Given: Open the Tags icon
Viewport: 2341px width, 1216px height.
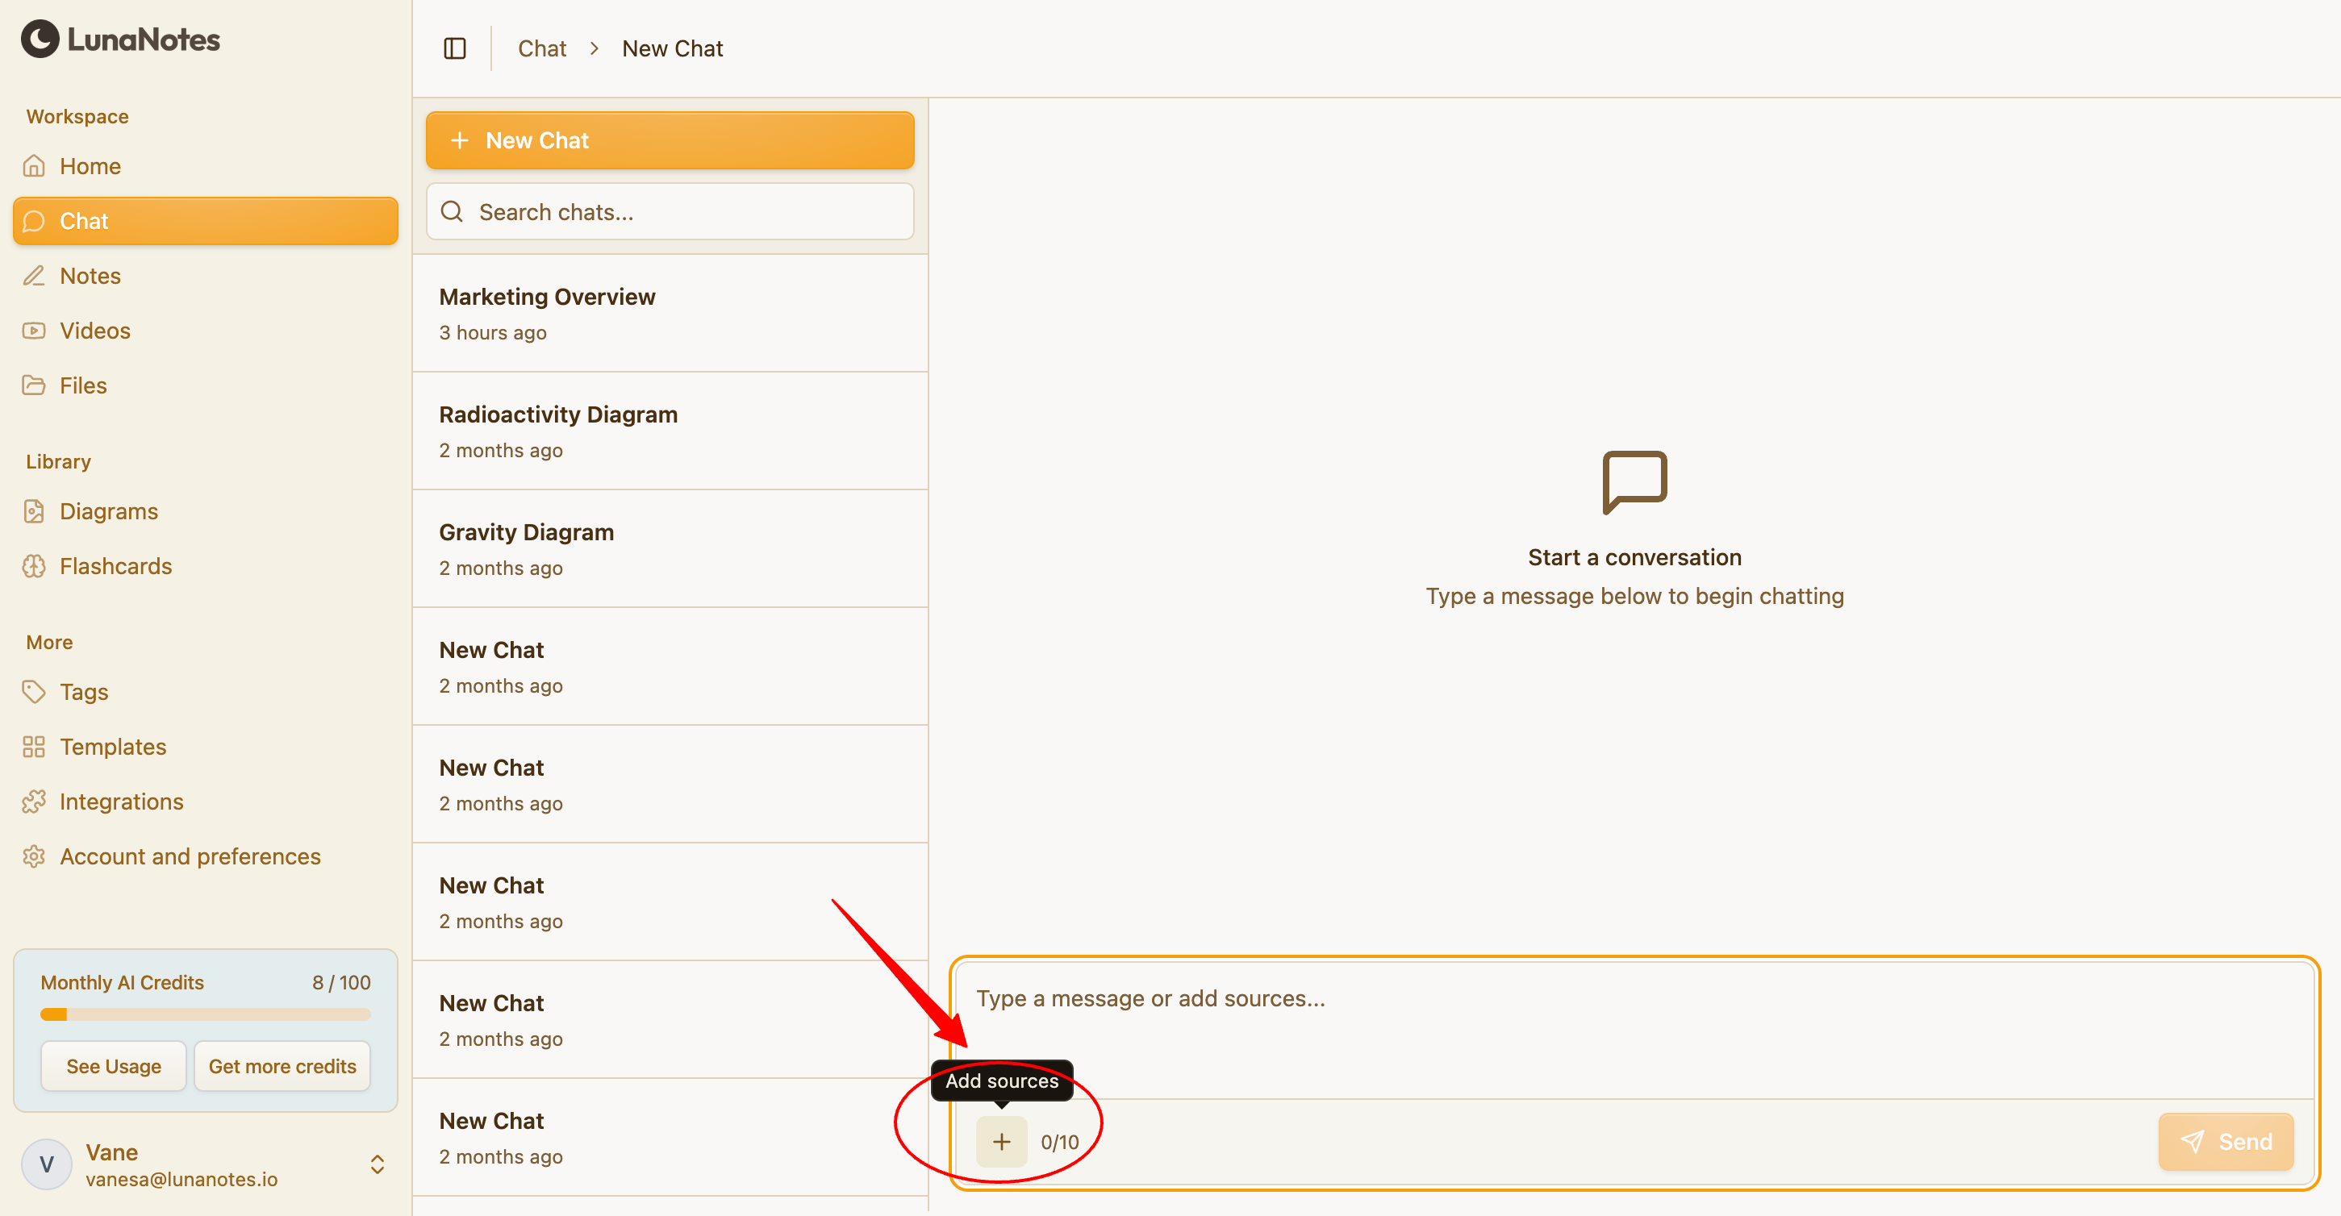Looking at the screenshot, I should pyautogui.click(x=34, y=692).
